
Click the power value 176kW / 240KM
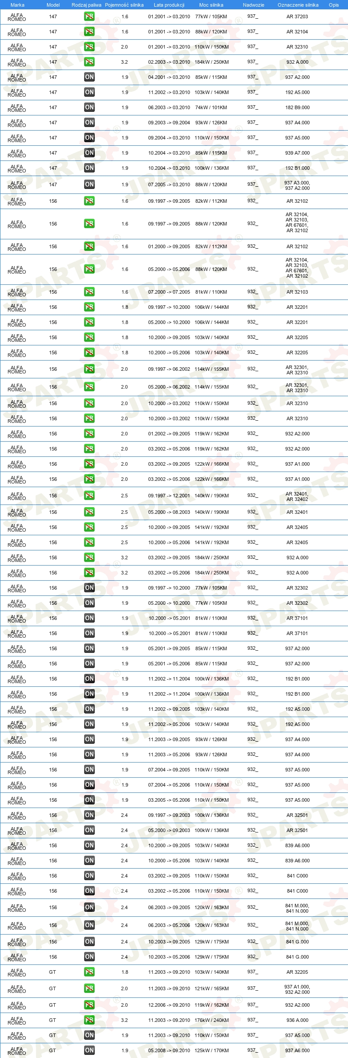tap(211, 1020)
